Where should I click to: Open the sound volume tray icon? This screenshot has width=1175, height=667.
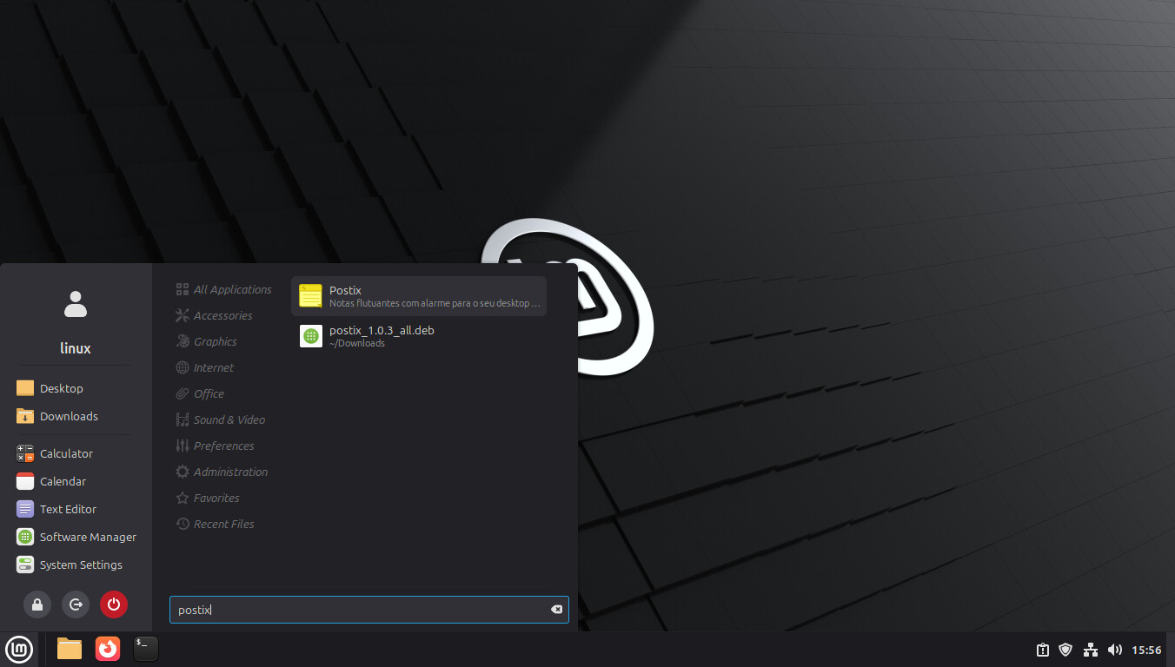[1115, 650]
